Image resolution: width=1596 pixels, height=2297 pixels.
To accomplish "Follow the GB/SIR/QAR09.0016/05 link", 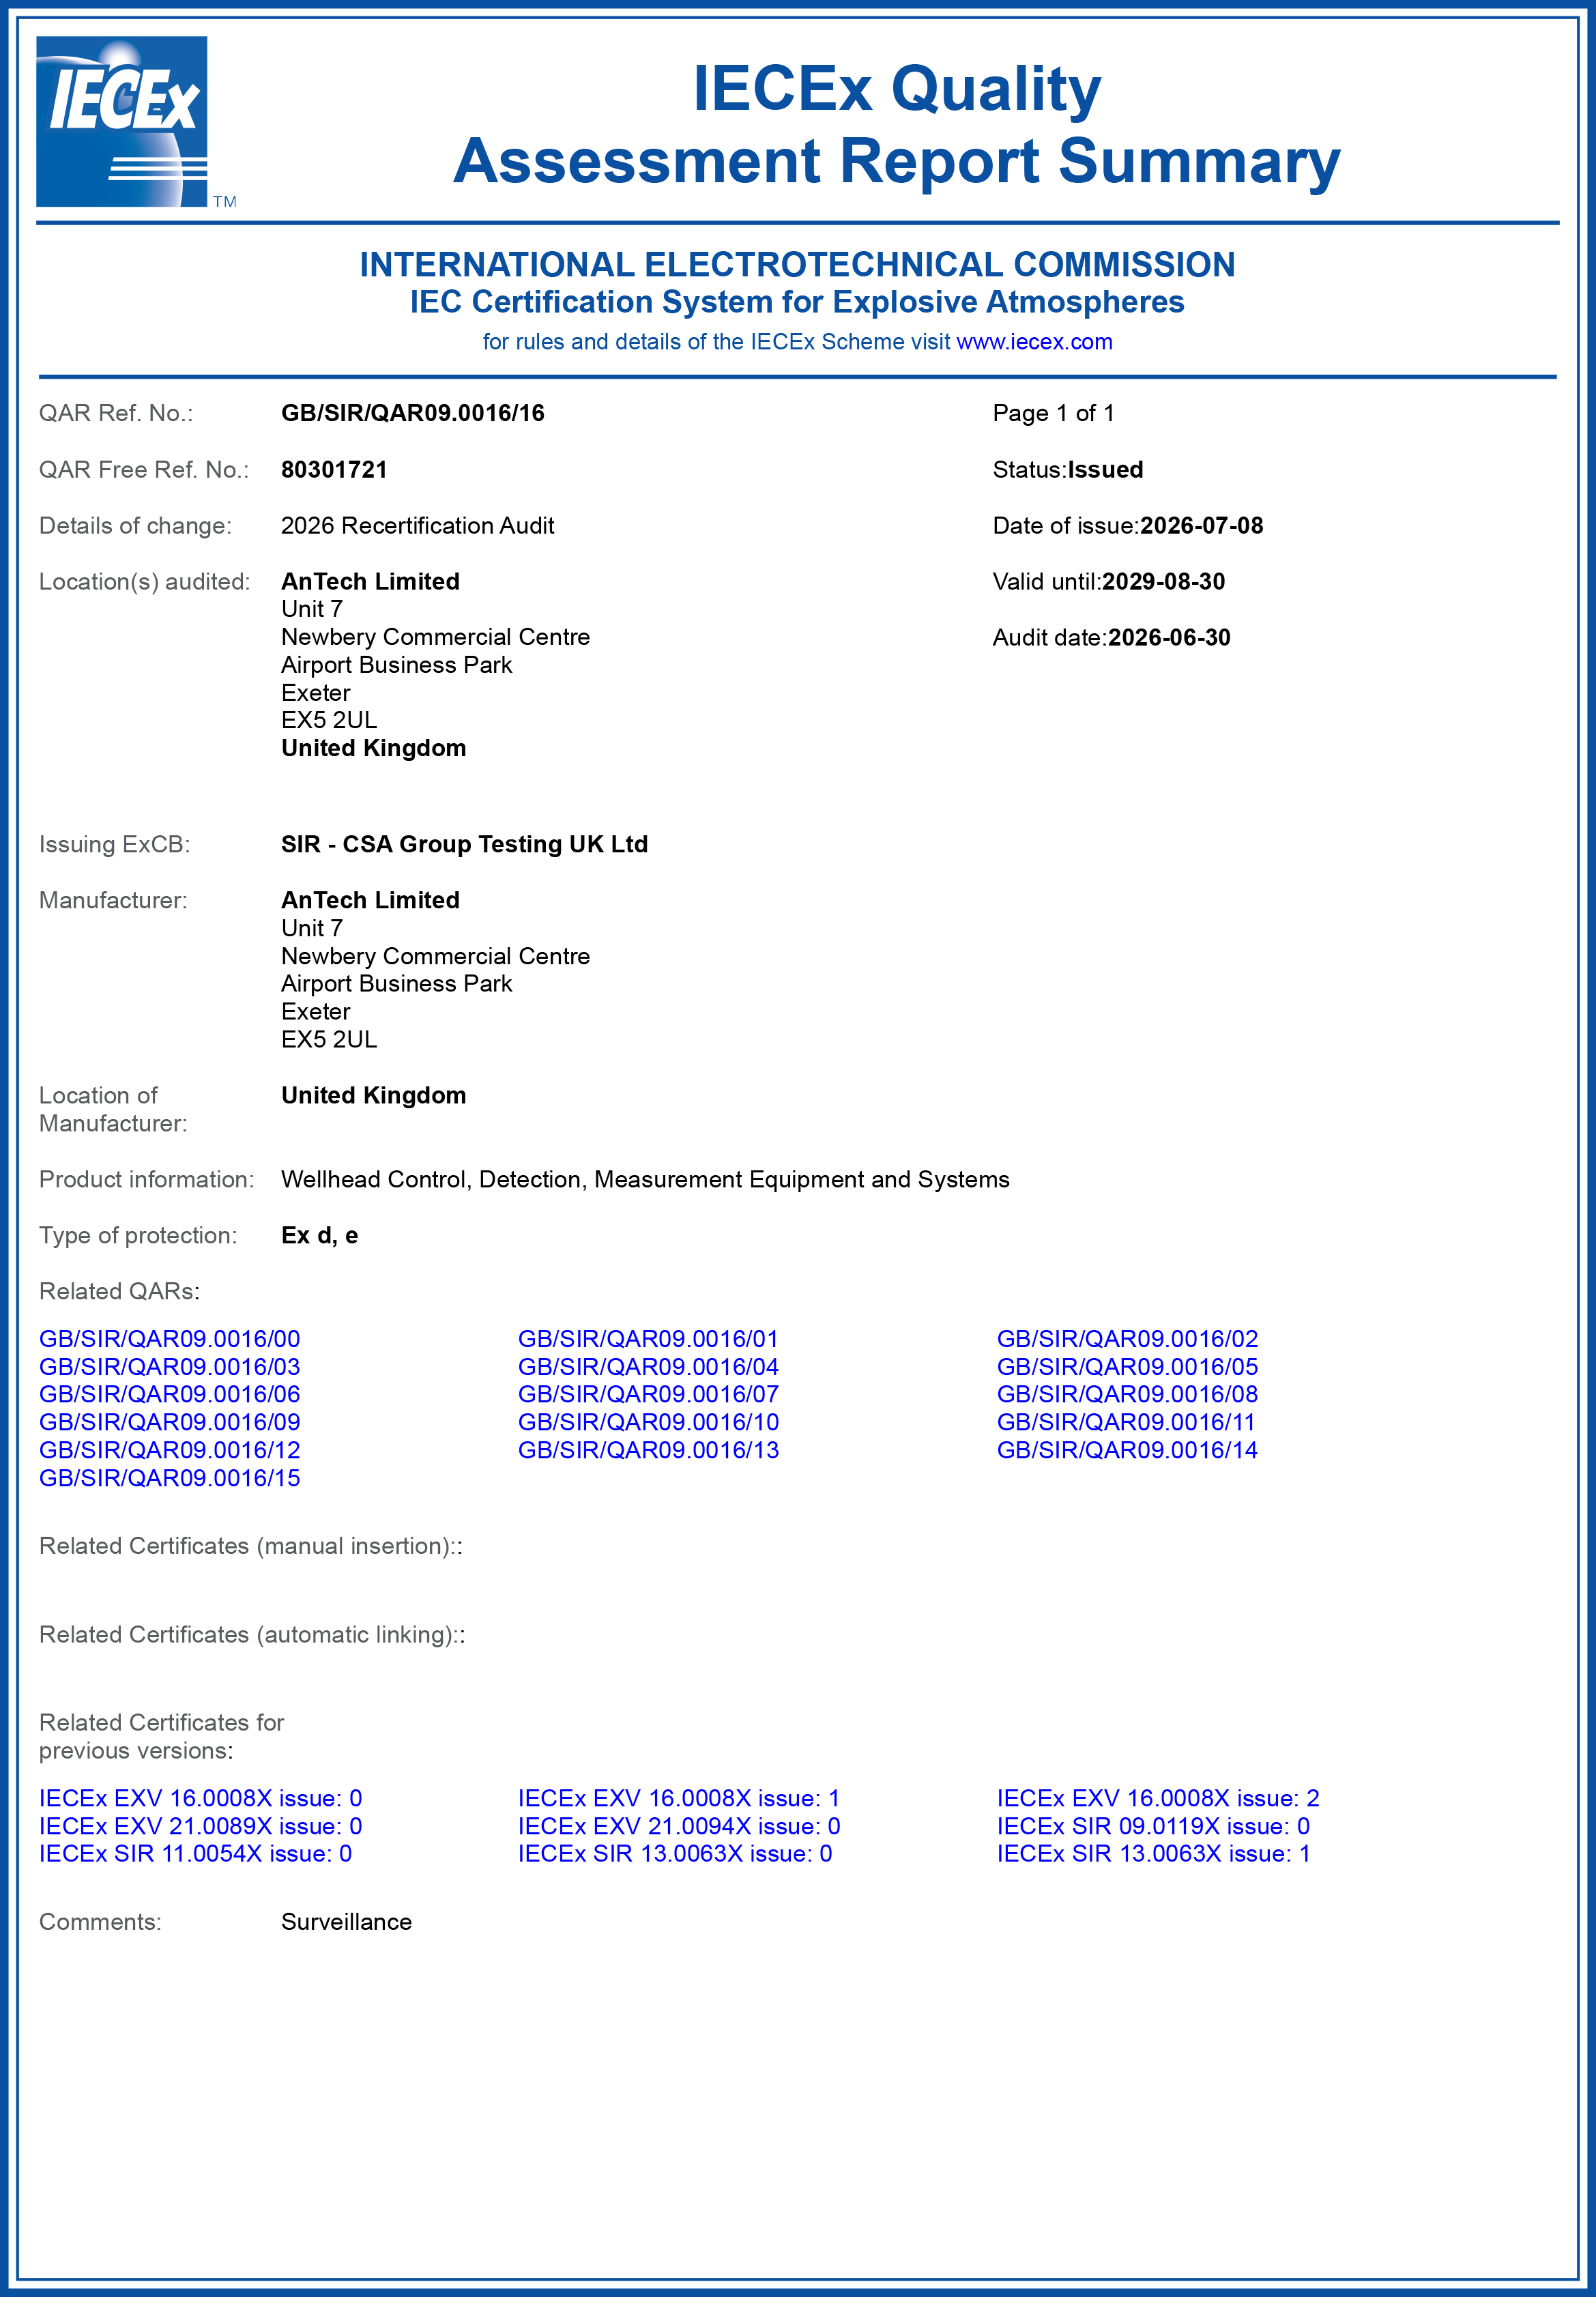I will point(1127,1367).
